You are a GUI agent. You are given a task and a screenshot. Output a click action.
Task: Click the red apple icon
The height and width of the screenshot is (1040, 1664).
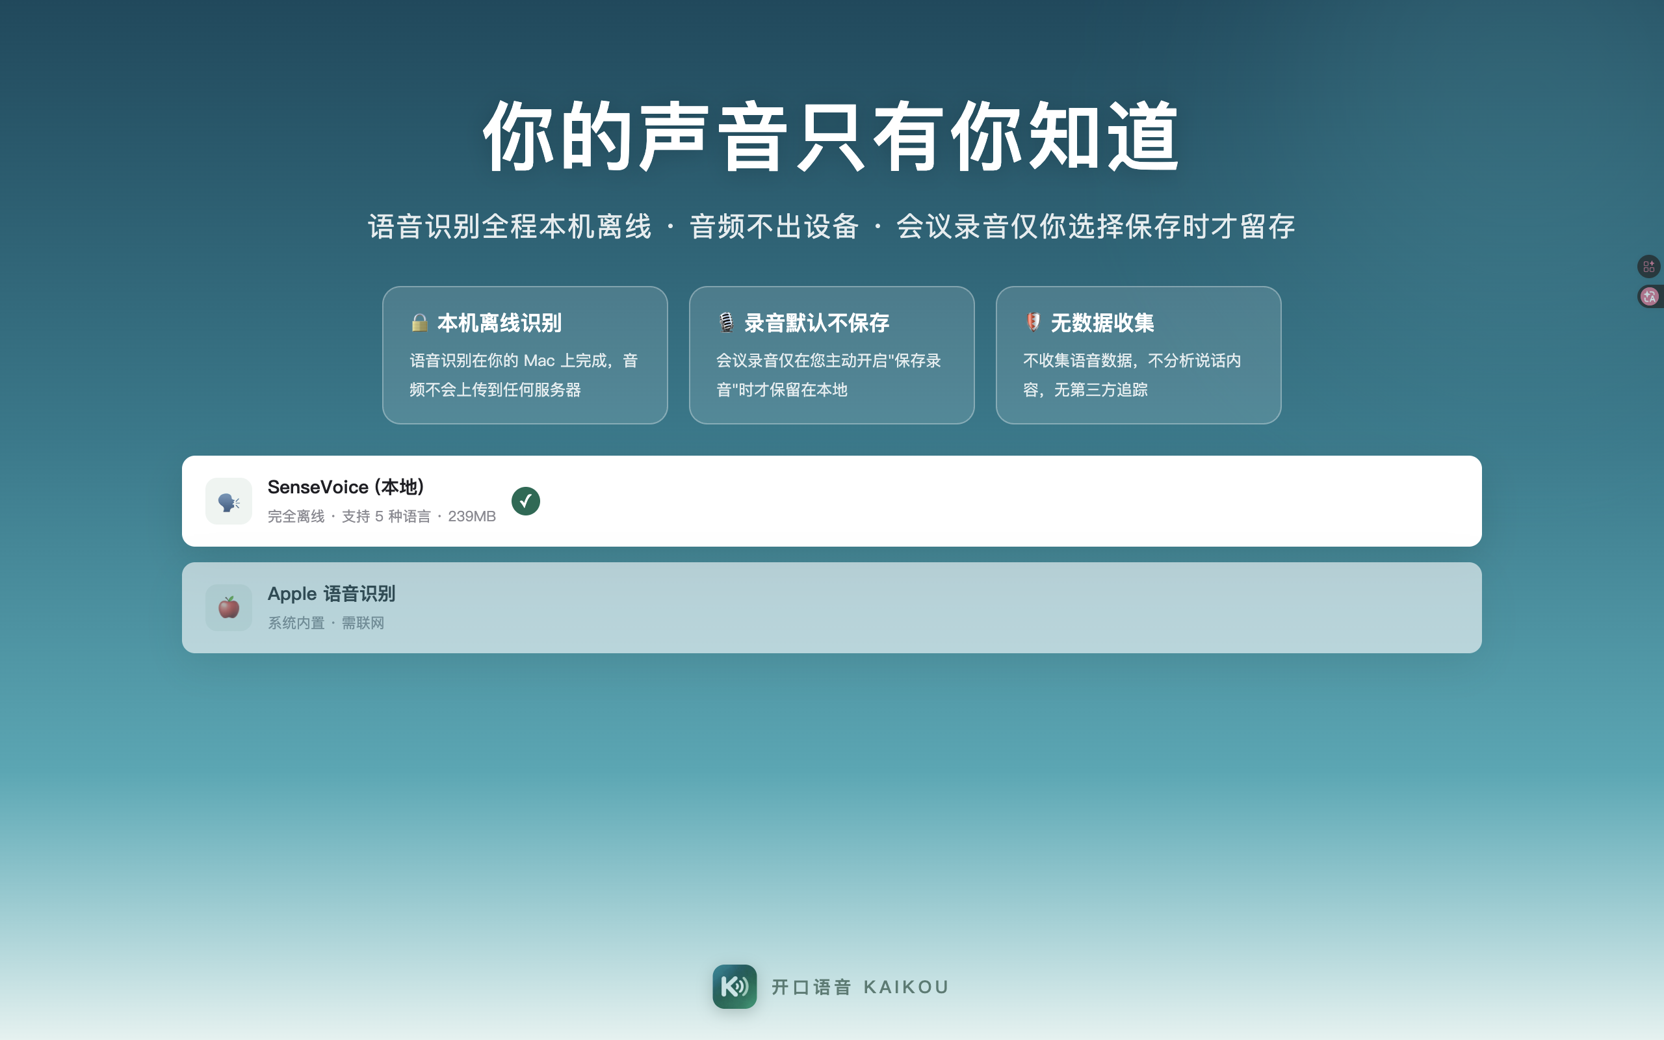coord(229,608)
